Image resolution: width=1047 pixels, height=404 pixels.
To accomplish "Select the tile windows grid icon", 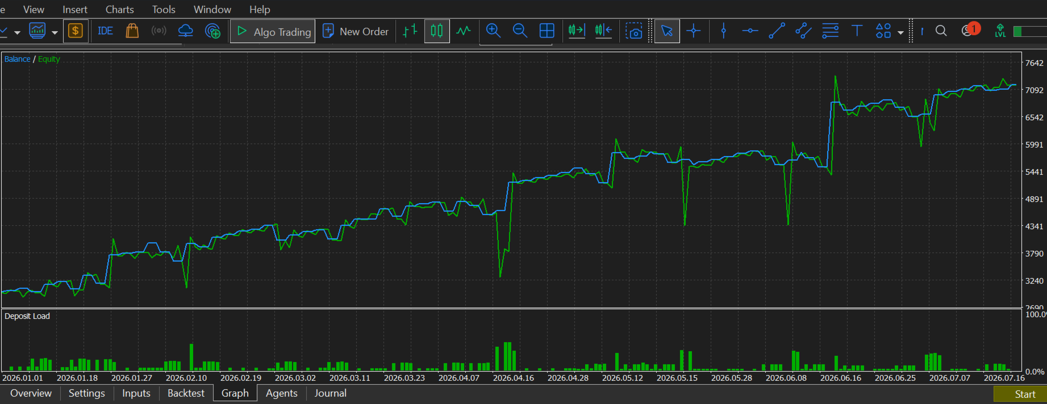I will [x=547, y=31].
